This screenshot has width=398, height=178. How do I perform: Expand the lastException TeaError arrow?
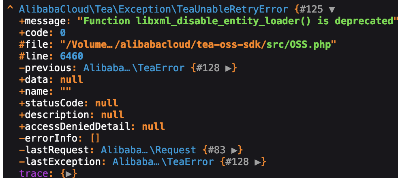point(257,162)
